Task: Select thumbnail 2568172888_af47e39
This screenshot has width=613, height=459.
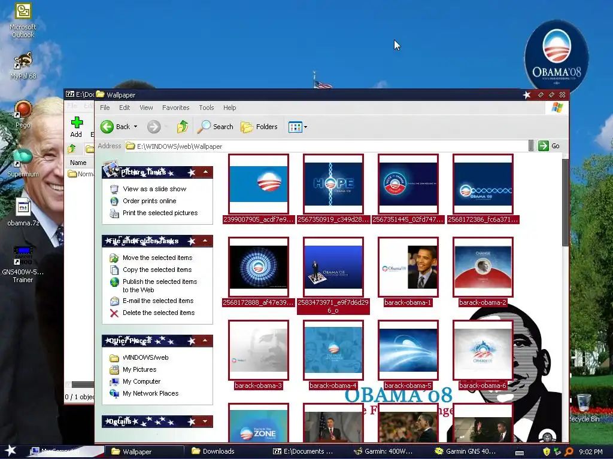Action: pos(259,267)
